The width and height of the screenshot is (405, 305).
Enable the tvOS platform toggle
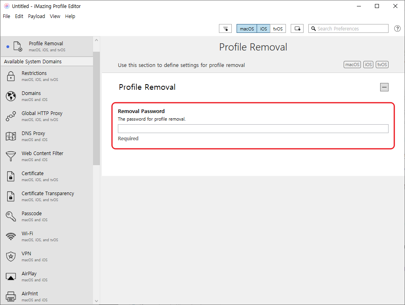coord(278,28)
